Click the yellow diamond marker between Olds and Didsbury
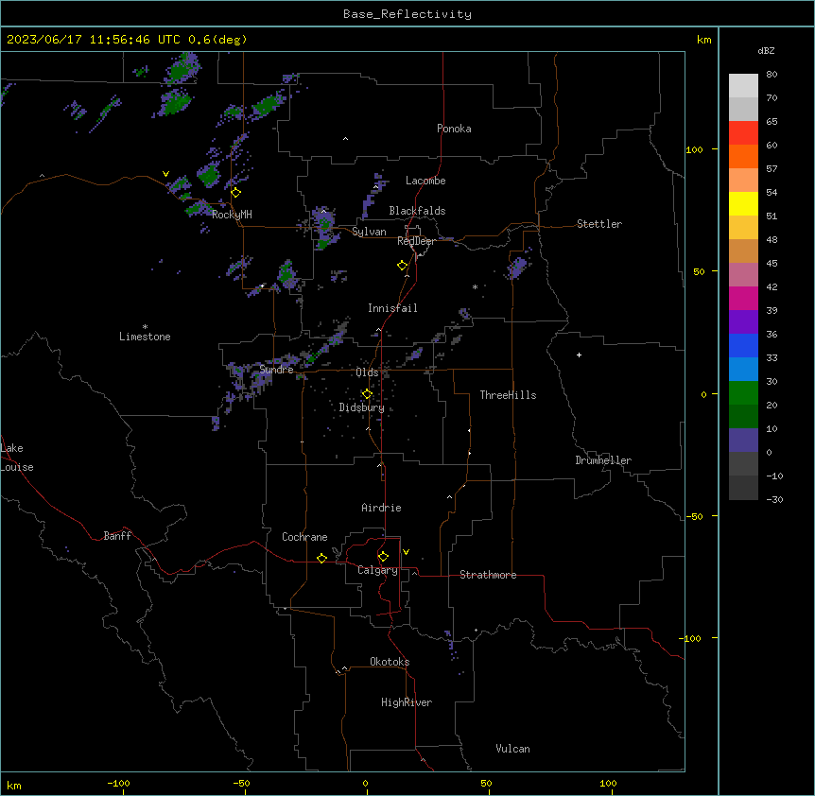The image size is (815, 796). point(367,394)
